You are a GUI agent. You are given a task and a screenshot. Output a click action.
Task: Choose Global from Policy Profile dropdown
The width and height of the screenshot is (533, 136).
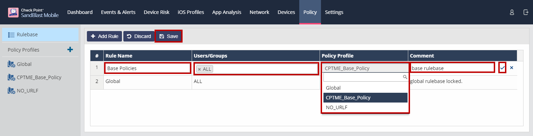365,88
